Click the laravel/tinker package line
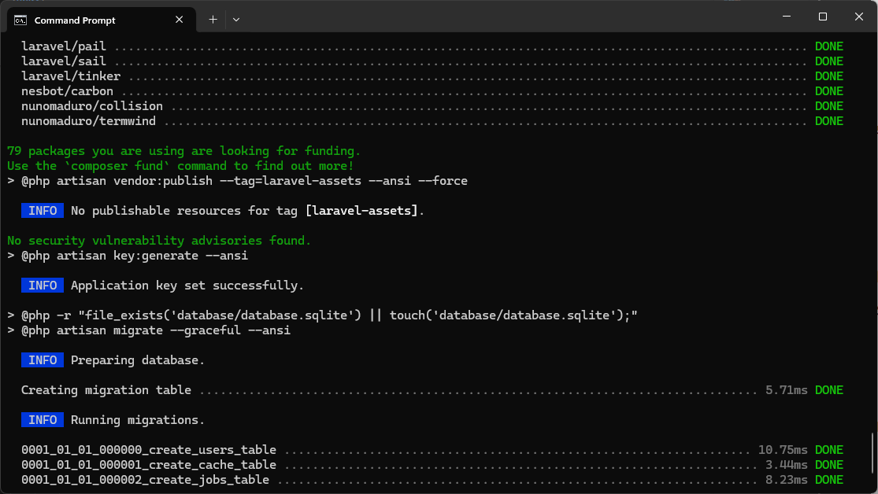 [x=71, y=76]
